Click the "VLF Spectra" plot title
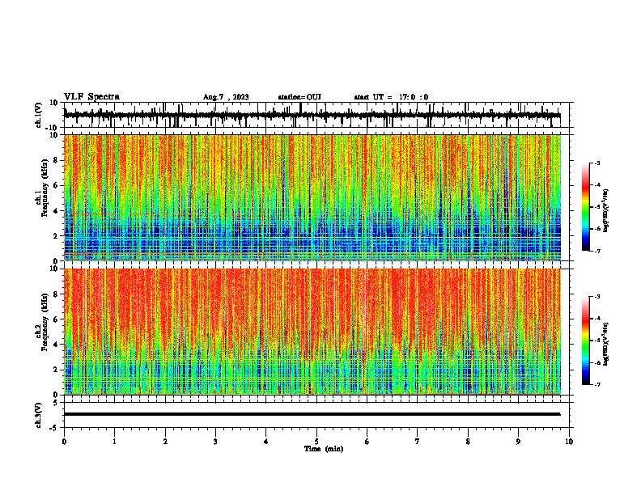The height and width of the screenshot is (495, 641). tap(91, 97)
